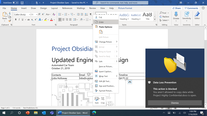
Task: Select Save as Picture in context menu
Action: tap(106, 67)
